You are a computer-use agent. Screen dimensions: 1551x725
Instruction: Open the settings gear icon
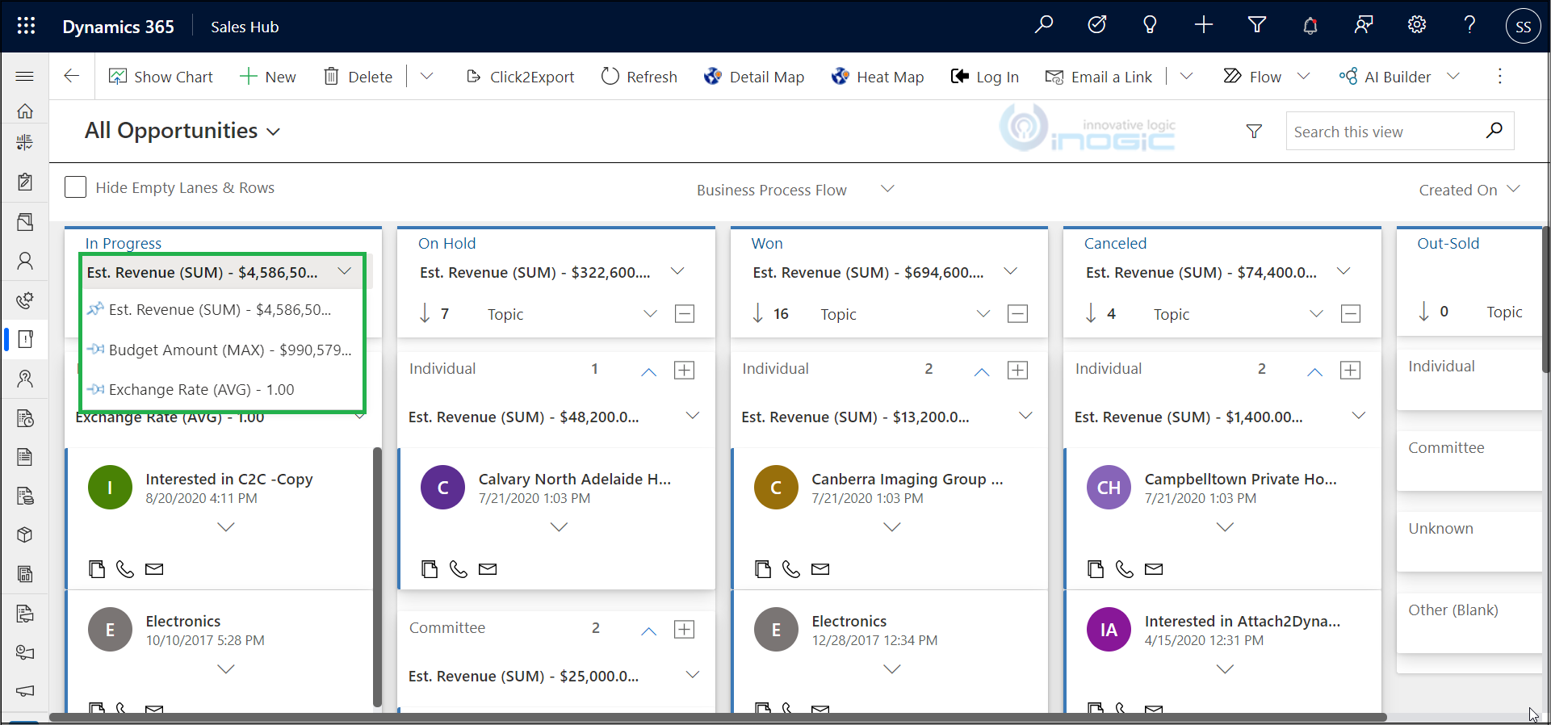(x=1416, y=25)
